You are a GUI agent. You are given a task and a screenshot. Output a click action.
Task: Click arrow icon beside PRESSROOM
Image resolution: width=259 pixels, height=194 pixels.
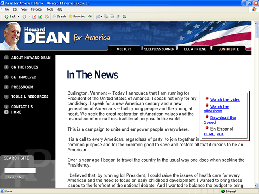click(x=6, y=87)
